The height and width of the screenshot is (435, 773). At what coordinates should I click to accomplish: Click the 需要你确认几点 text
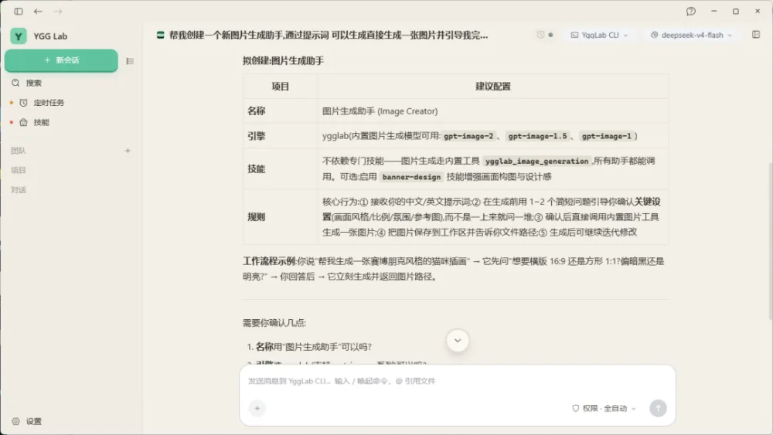pyautogui.click(x=274, y=323)
